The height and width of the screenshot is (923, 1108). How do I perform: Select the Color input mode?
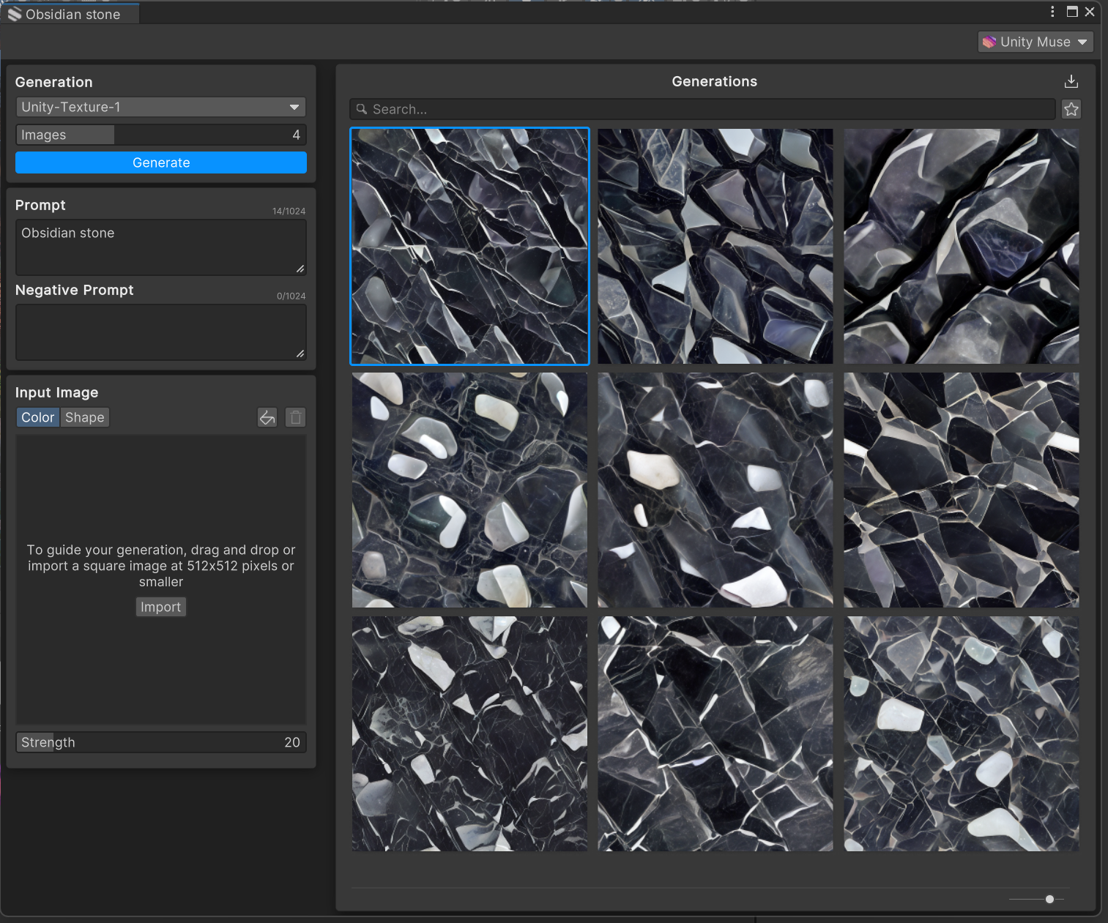[37, 417]
